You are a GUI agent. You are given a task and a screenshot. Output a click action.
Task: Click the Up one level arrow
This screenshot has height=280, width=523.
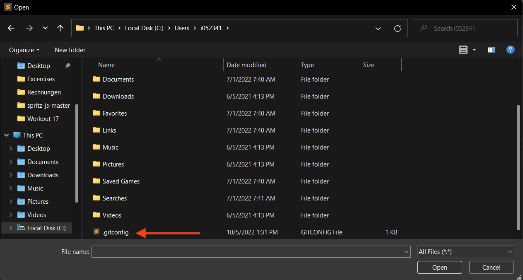pos(60,28)
